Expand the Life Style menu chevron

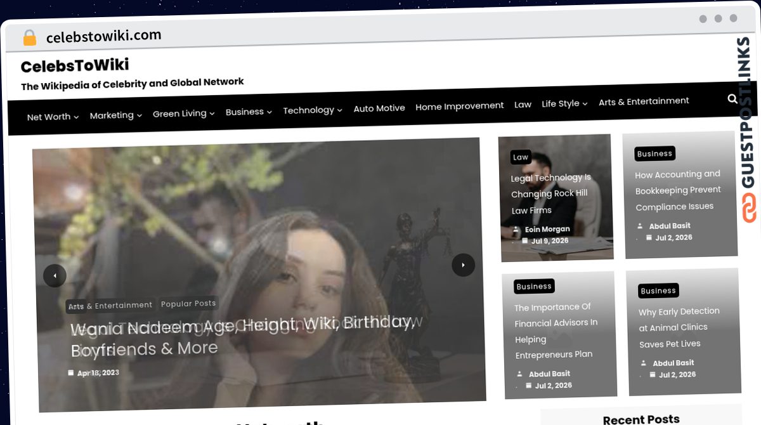(585, 103)
